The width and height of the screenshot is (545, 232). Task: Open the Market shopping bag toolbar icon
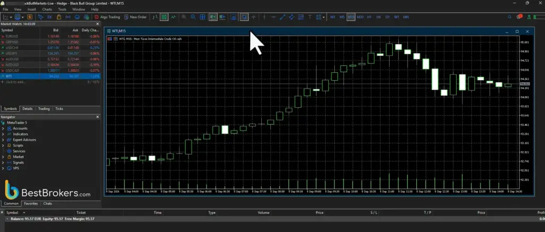coord(59,17)
